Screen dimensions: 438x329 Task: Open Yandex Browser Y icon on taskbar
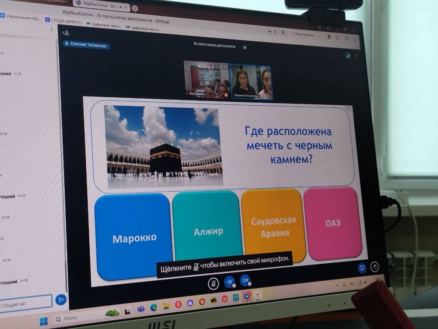point(258,295)
